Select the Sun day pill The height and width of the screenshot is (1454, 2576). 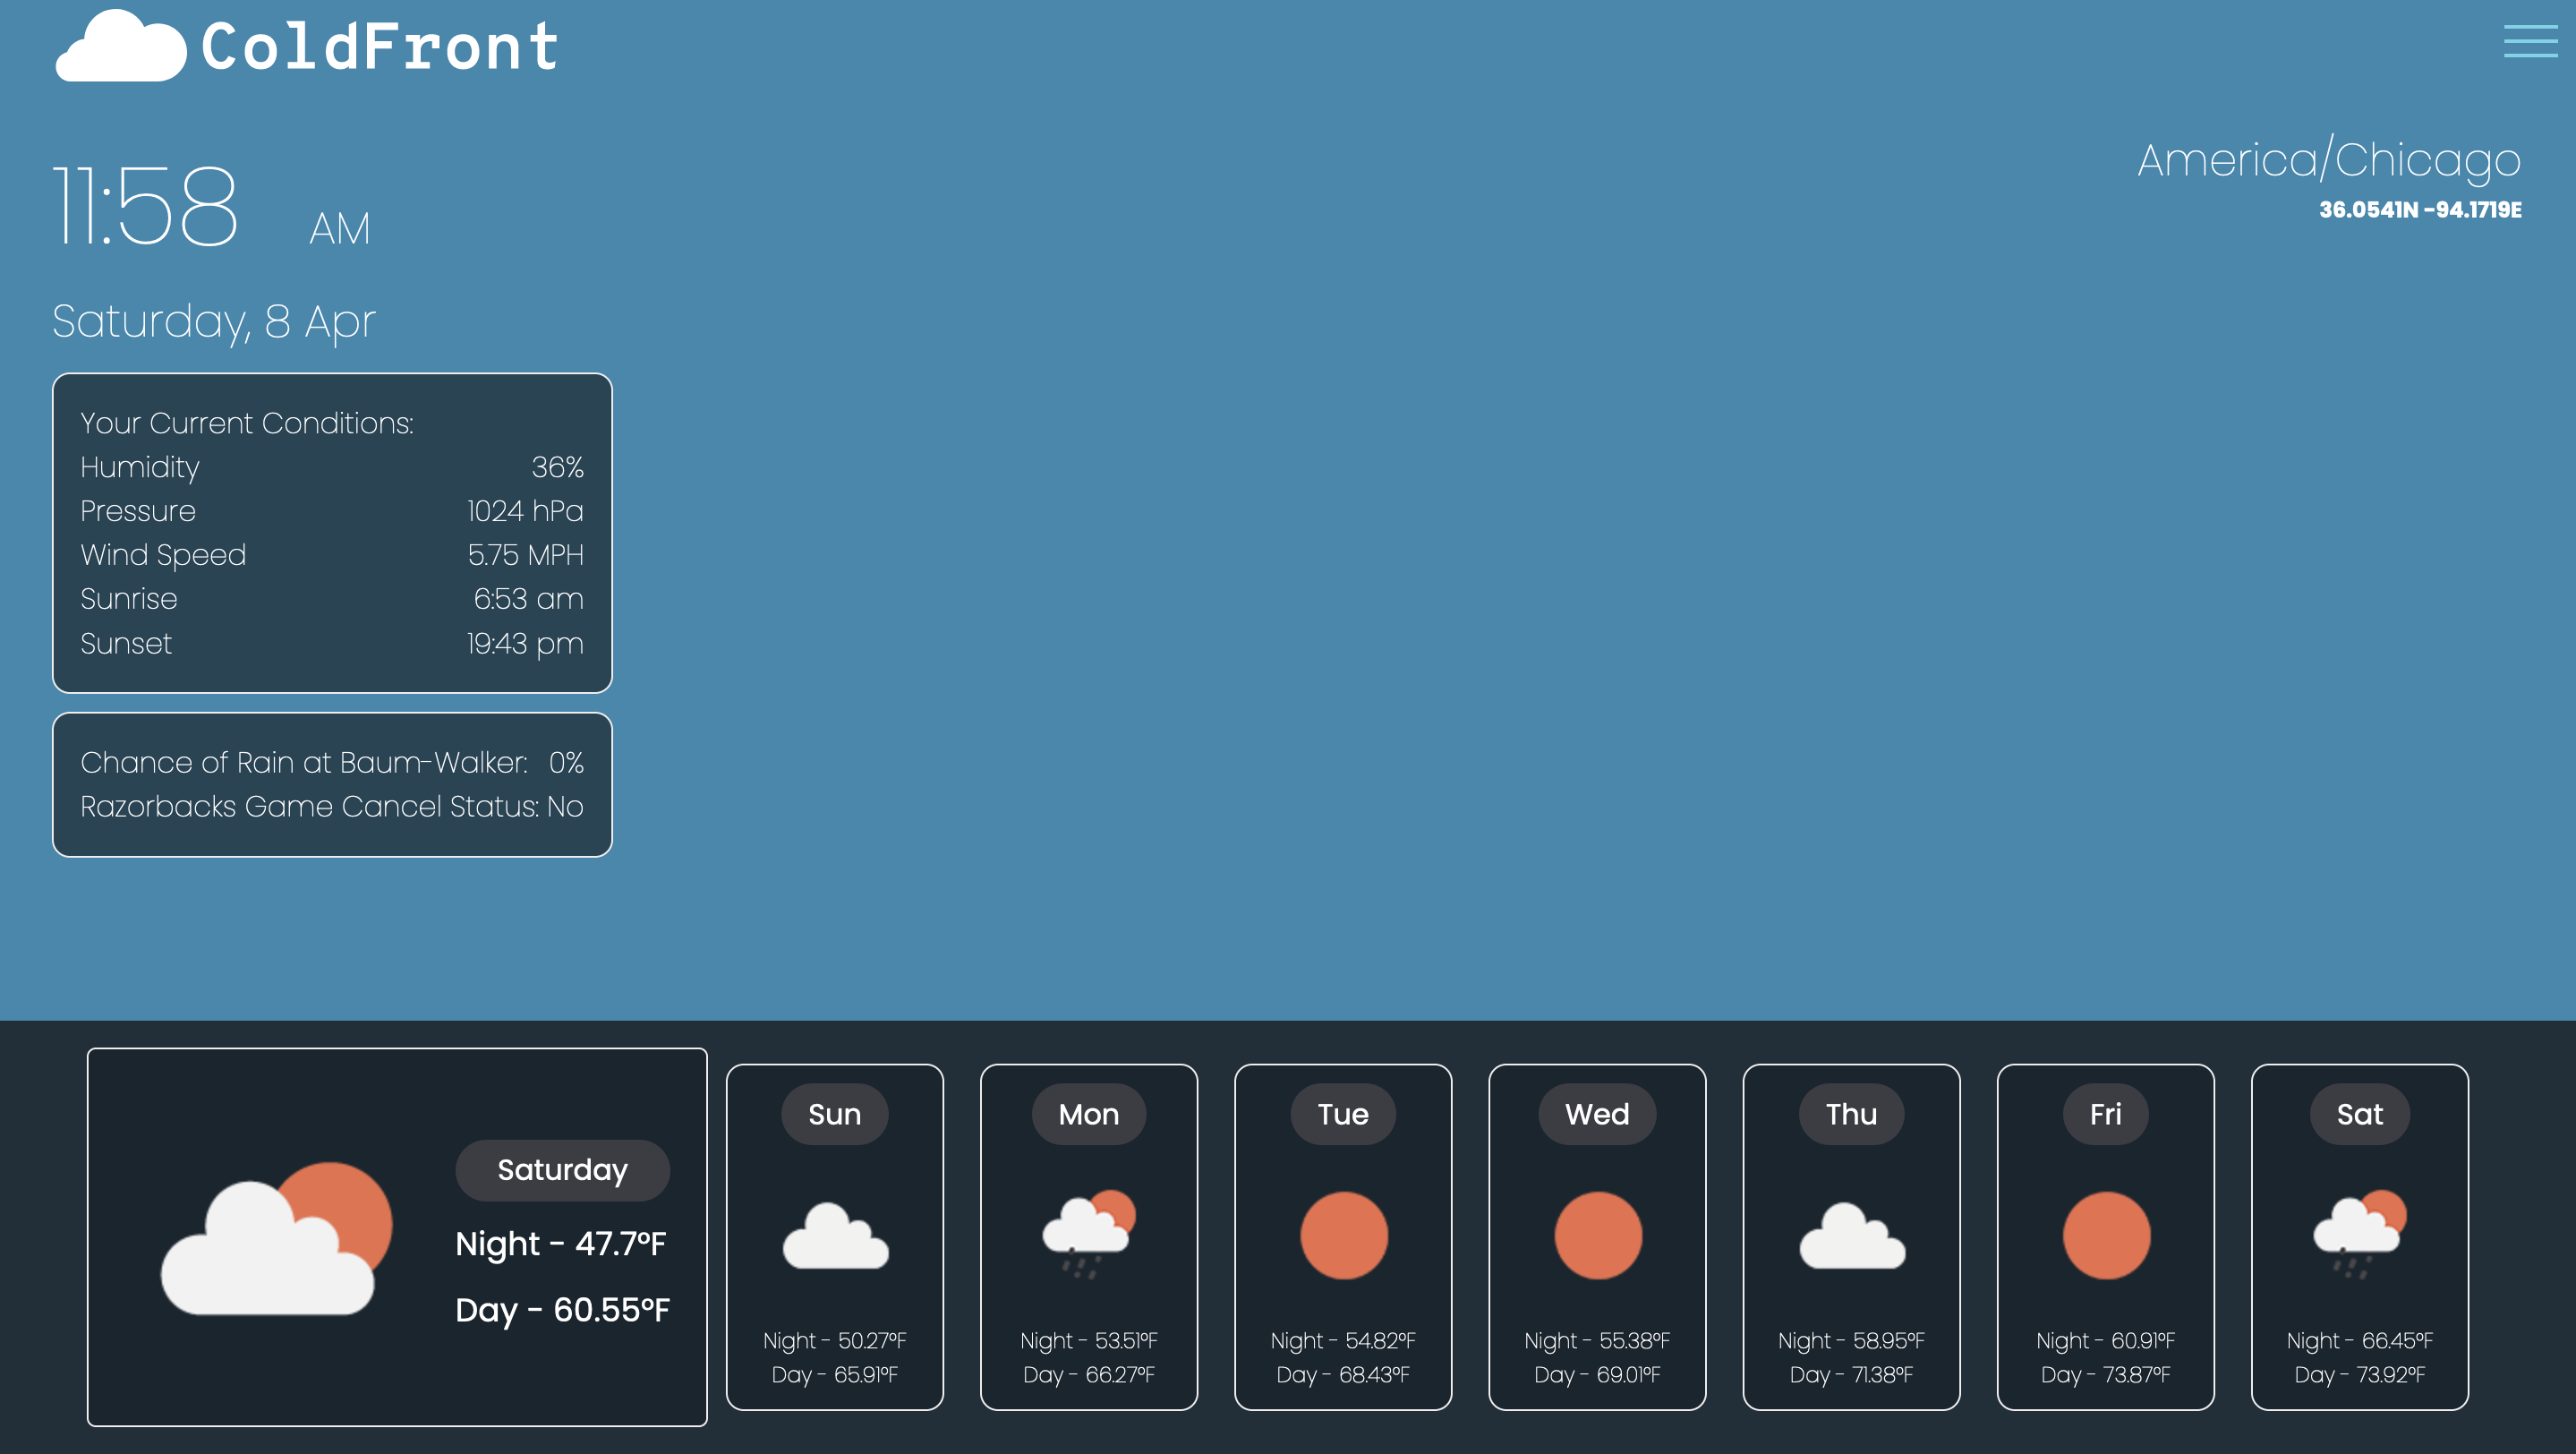pyautogui.click(x=835, y=1114)
